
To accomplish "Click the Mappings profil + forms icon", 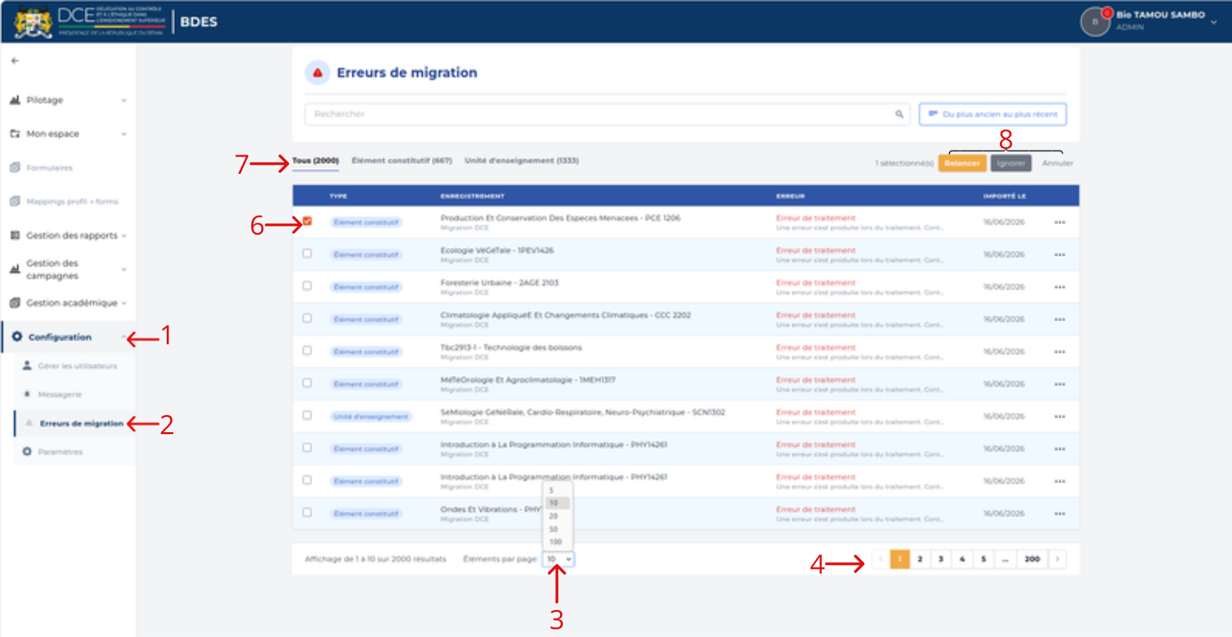I will click(15, 201).
